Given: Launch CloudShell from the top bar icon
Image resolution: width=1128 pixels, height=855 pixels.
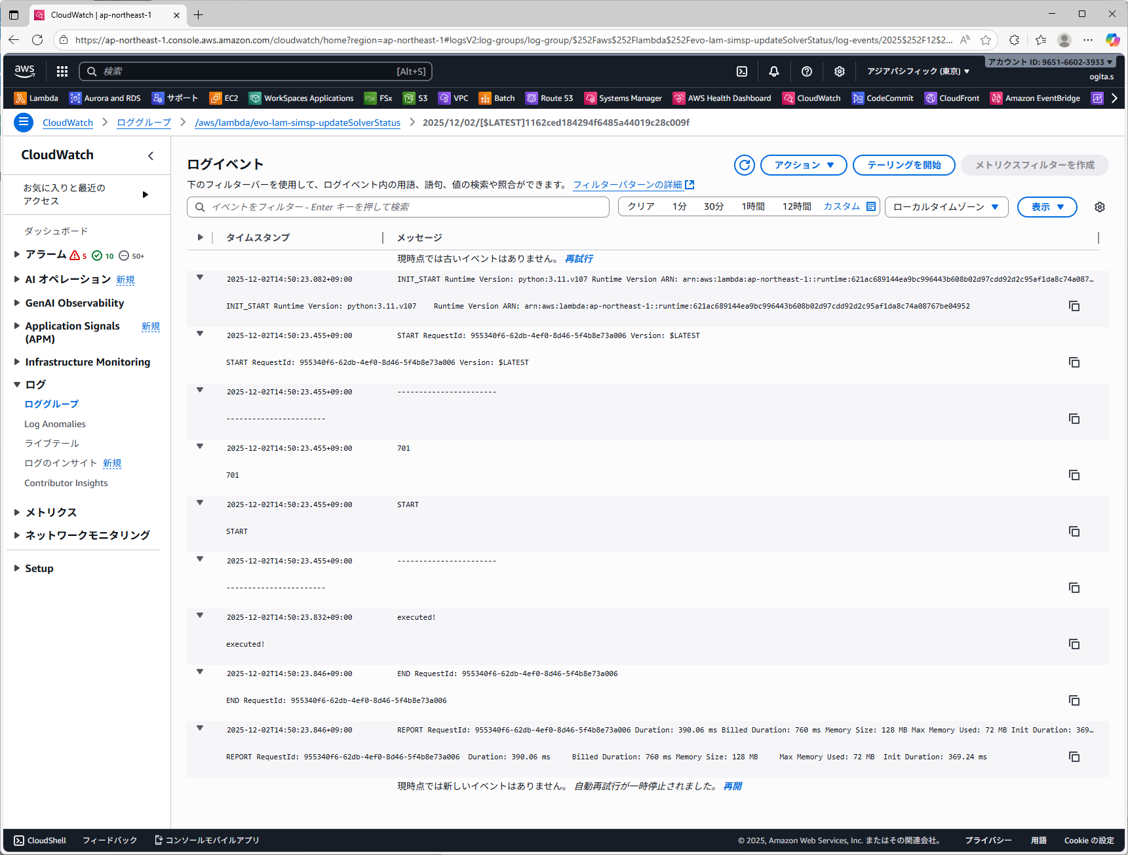Looking at the screenshot, I should point(742,71).
